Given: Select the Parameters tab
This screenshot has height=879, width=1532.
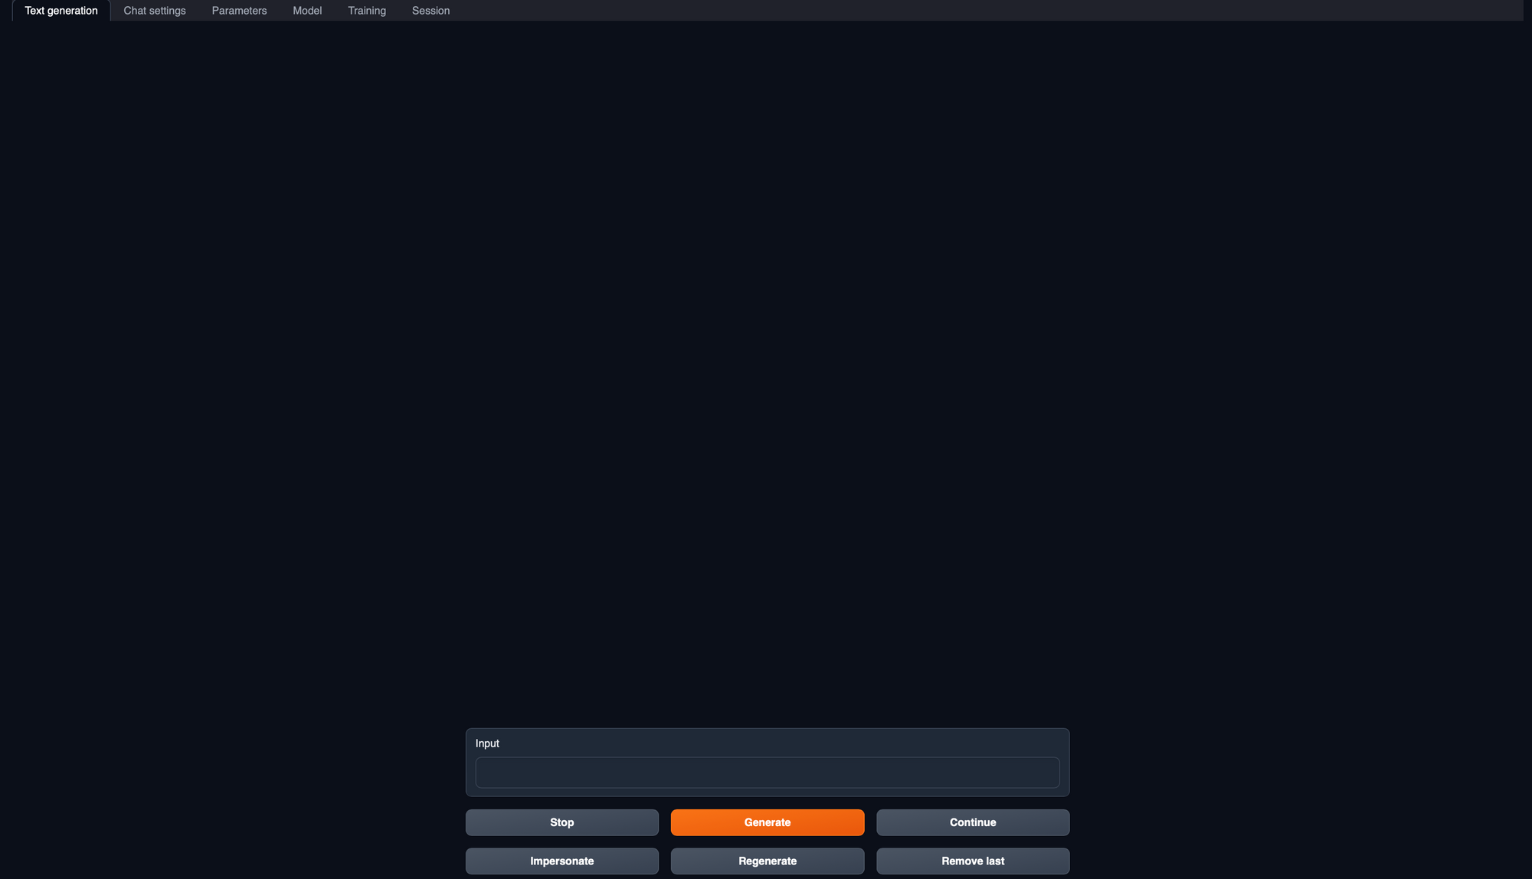Looking at the screenshot, I should coord(239,9).
